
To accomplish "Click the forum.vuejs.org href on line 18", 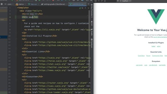I will pyautogui.click(x=53, y=61).
